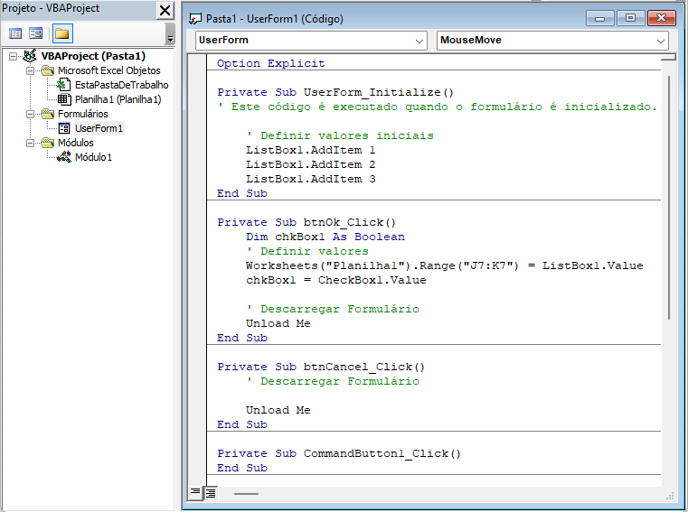688x512 pixels.
Task: Select the Módulos folder icon
Action: pyautogui.click(x=47, y=143)
